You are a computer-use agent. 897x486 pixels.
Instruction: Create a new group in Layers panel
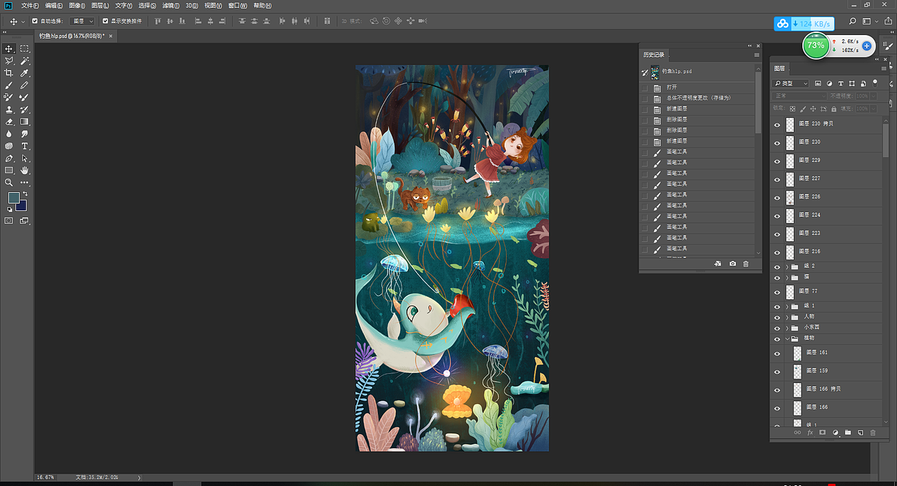(x=848, y=433)
